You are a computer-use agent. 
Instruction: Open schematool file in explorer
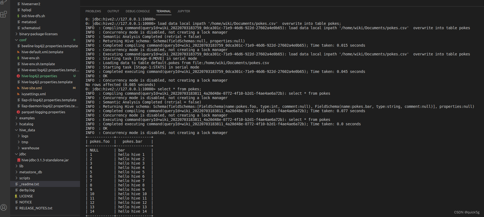tap(45, 28)
